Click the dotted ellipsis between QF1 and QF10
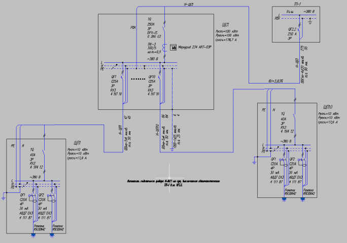Image resolution: width=347 pixels, height=243 pixels. pos(138,79)
